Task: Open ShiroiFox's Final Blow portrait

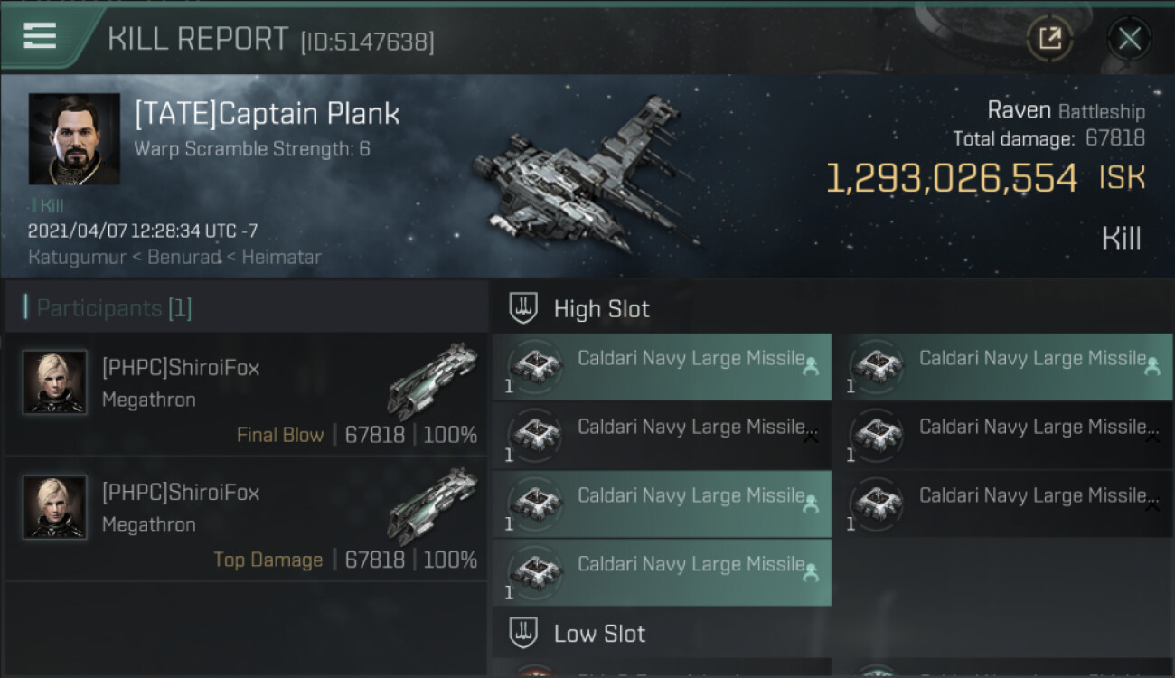Action: tap(55, 381)
